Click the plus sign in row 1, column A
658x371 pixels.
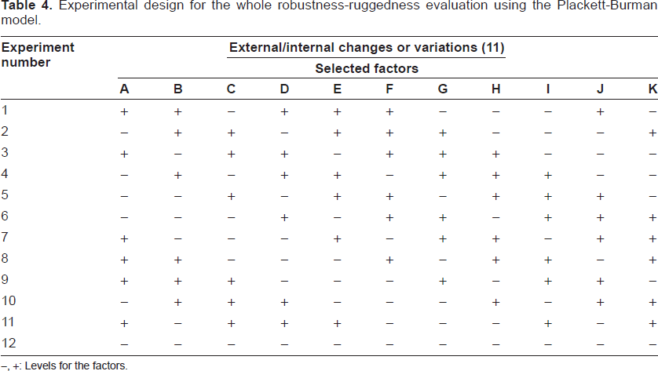point(124,112)
